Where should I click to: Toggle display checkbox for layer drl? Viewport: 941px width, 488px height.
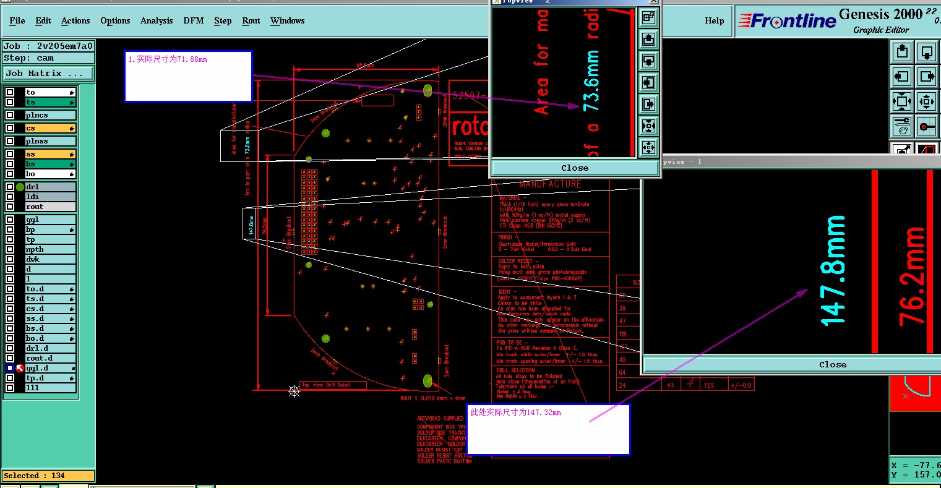pos(10,187)
